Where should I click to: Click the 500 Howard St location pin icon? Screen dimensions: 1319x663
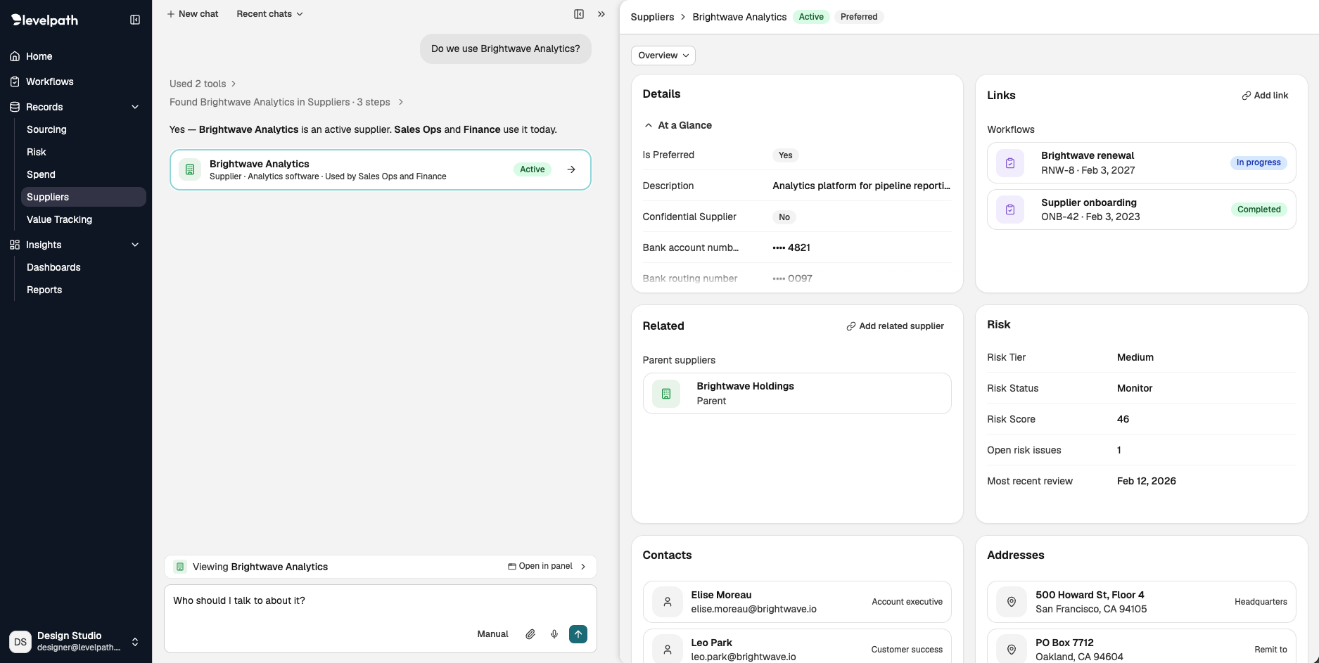pos(1012,602)
